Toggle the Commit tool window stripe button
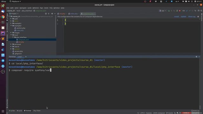Screen dimensions: 203x114 7,38
